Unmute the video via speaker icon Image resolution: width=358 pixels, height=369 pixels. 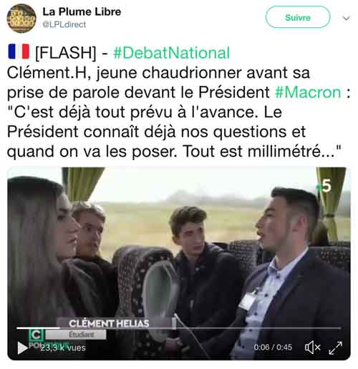click(x=312, y=348)
